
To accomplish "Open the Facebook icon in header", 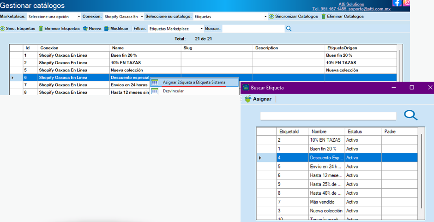I will 397,3.
